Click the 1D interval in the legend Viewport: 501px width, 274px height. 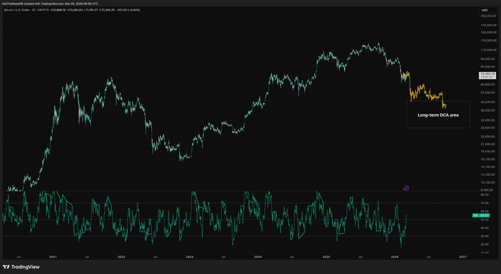[33, 10]
